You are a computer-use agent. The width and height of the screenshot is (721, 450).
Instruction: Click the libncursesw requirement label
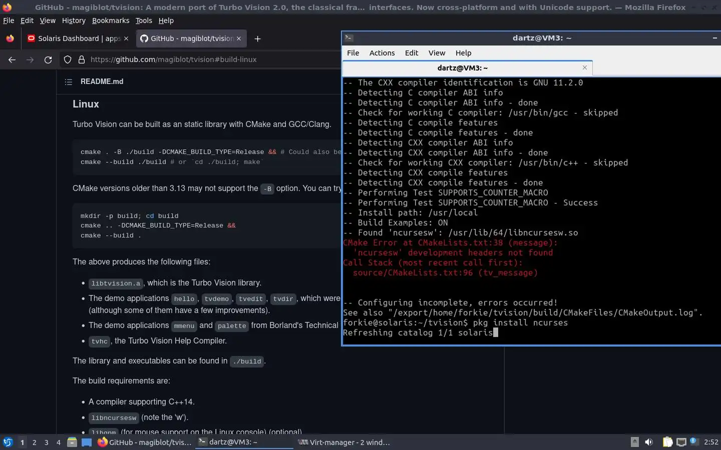(114, 418)
